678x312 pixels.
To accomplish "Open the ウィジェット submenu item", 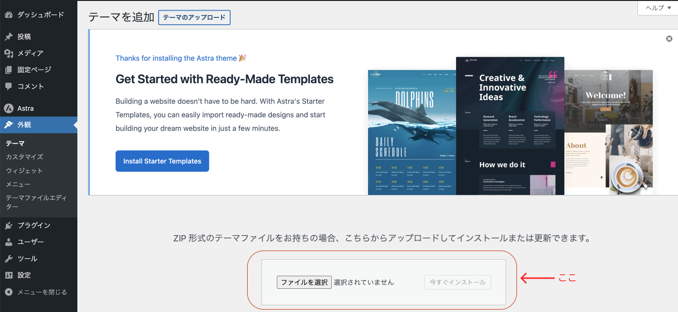I will click(x=24, y=171).
